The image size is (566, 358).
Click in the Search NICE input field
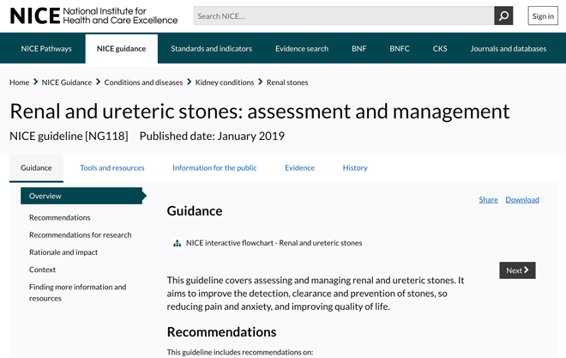point(344,16)
